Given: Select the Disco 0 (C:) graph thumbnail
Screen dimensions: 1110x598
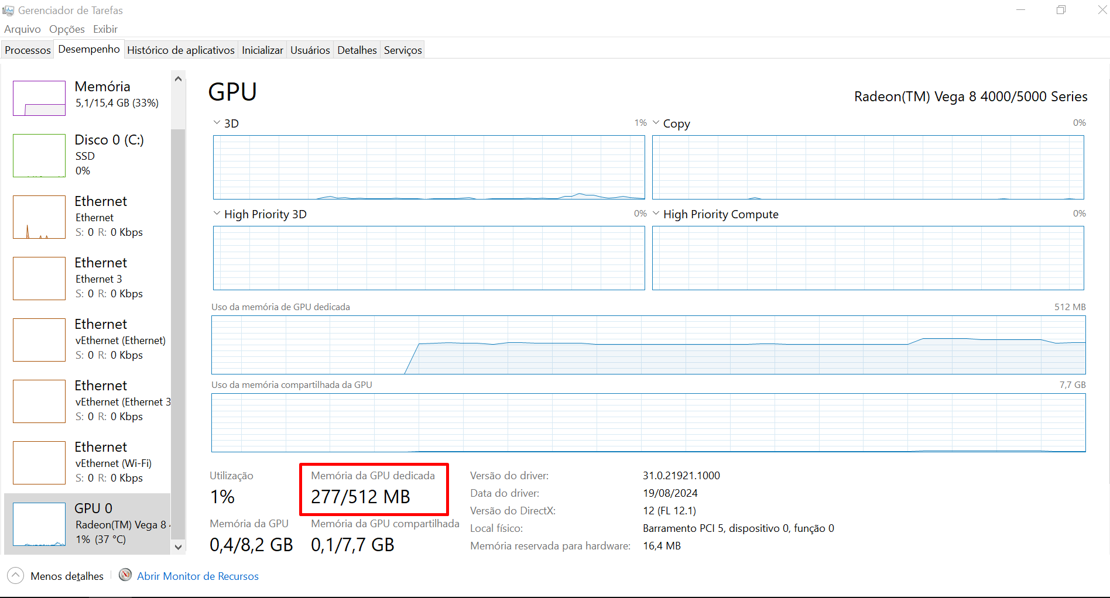Looking at the screenshot, I should [39, 156].
